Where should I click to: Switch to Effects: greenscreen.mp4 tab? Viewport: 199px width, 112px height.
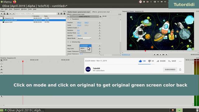(x=101, y=12)
